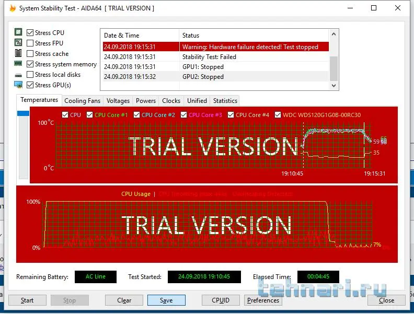Viewport: 414px width, 314px height.
Task: Minimize the AIDA64 window
Action: click(x=350, y=8)
